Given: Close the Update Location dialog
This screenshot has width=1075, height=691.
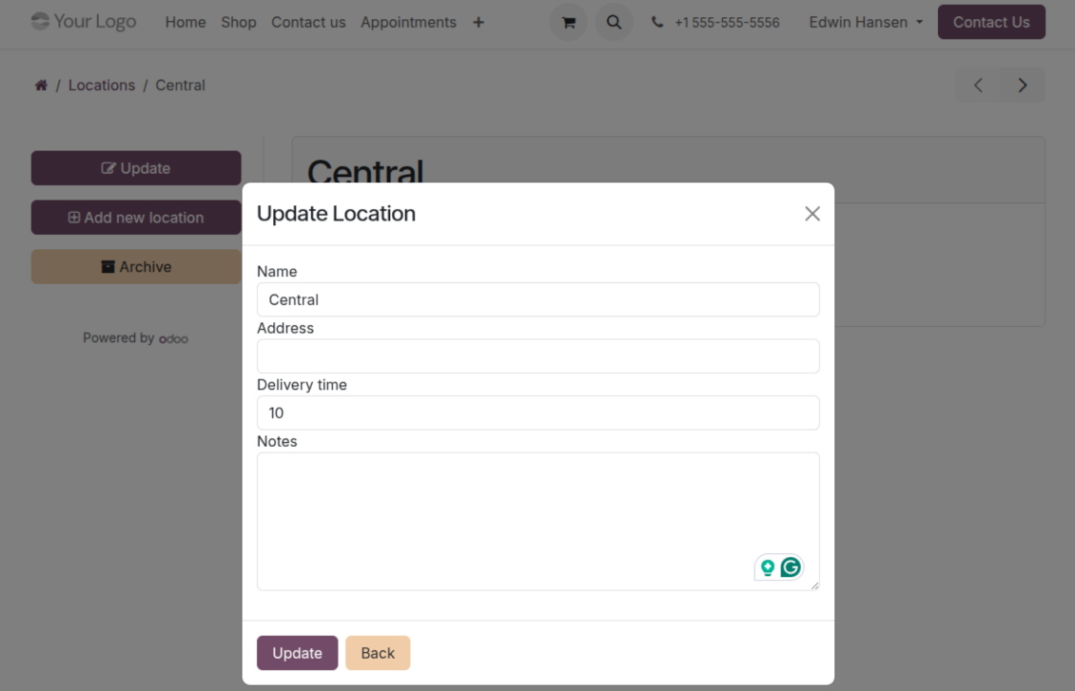Looking at the screenshot, I should 811,214.
